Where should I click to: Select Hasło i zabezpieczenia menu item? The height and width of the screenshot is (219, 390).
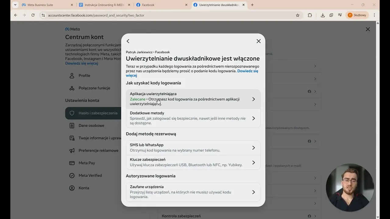tap(93, 113)
